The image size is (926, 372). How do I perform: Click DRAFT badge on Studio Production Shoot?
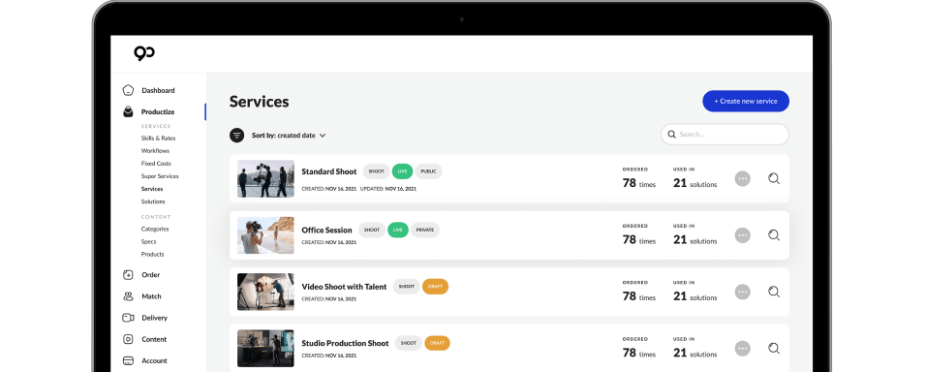point(437,343)
